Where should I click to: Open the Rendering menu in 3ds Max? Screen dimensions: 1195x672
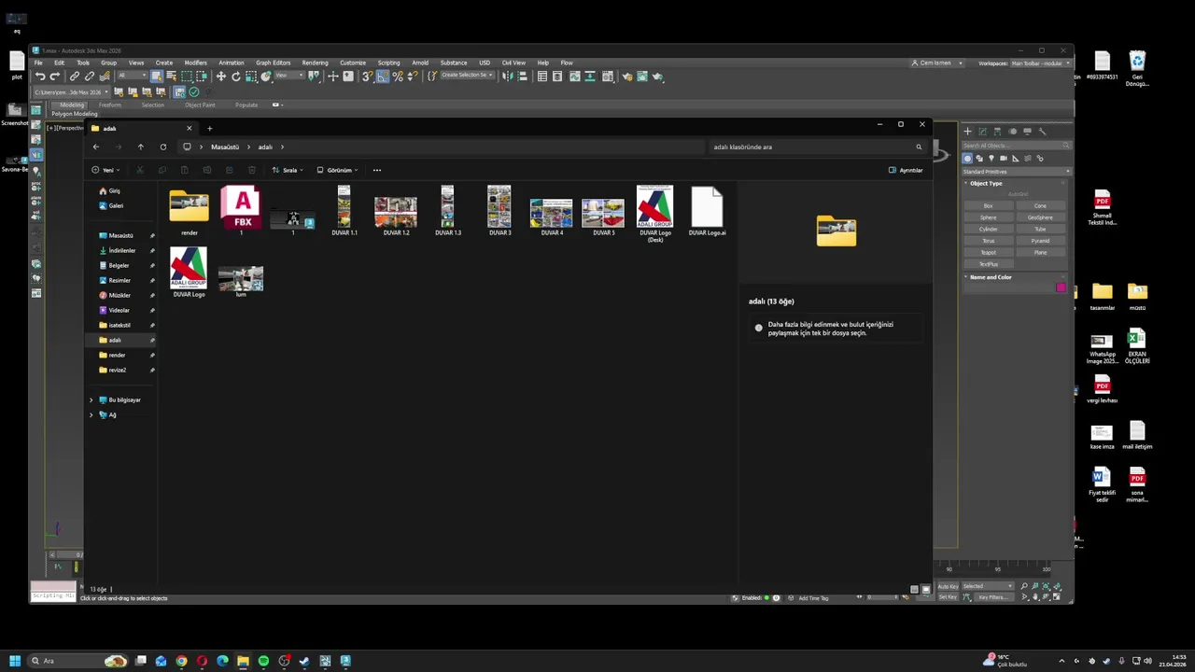pyautogui.click(x=315, y=63)
